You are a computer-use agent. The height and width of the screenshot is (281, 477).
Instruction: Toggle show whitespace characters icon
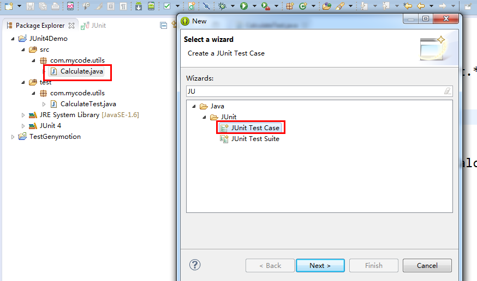click(x=123, y=6)
